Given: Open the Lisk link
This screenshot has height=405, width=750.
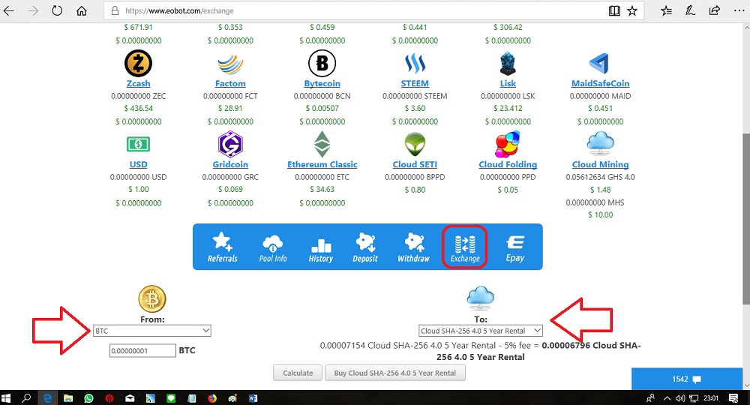Looking at the screenshot, I should coord(508,83).
